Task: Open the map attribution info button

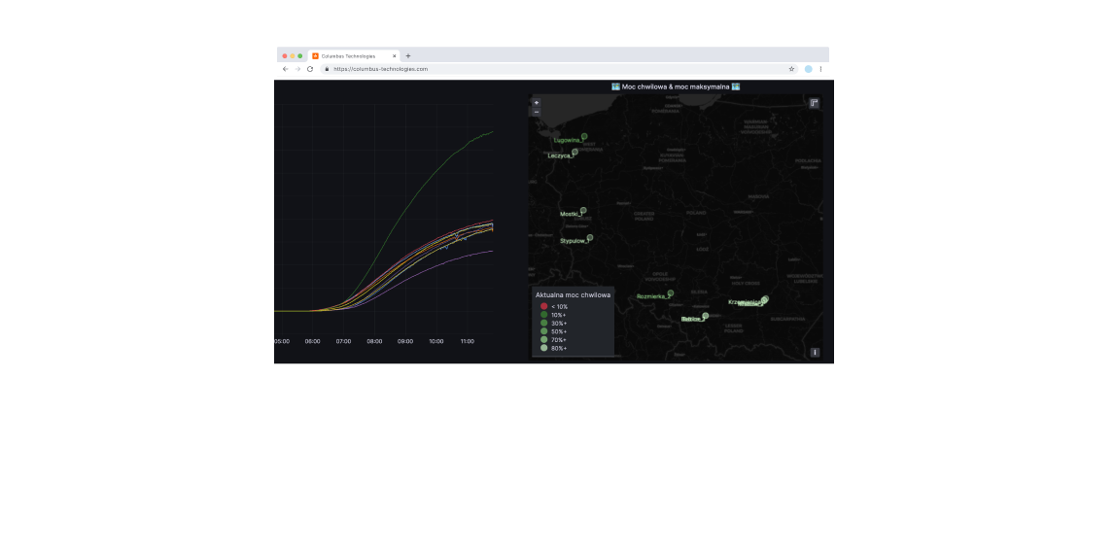Action: pos(815,353)
